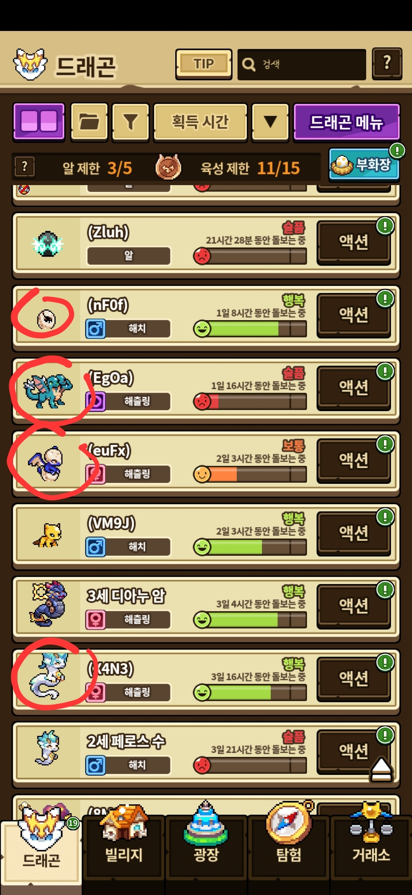Open the 드래곤 메뉴 button
The width and height of the screenshot is (412, 895).
(x=346, y=122)
